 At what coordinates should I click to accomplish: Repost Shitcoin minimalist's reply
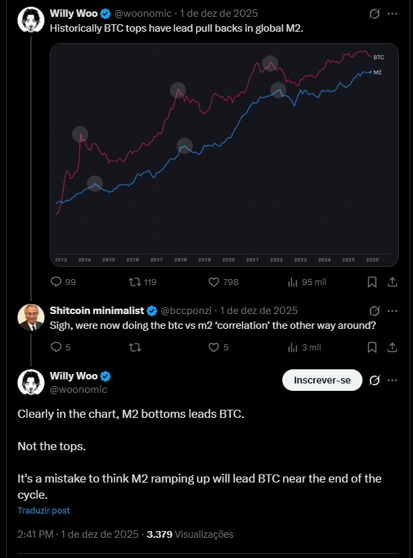coord(135,347)
